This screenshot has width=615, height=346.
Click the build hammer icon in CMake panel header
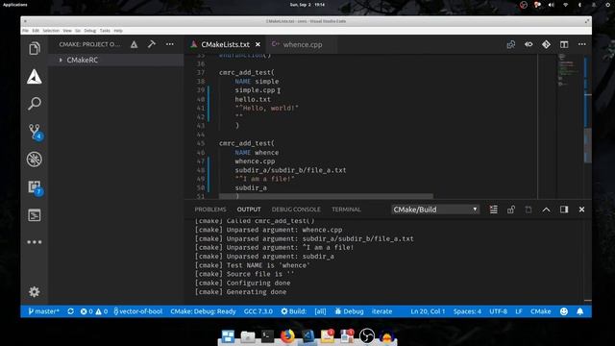[x=152, y=44]
